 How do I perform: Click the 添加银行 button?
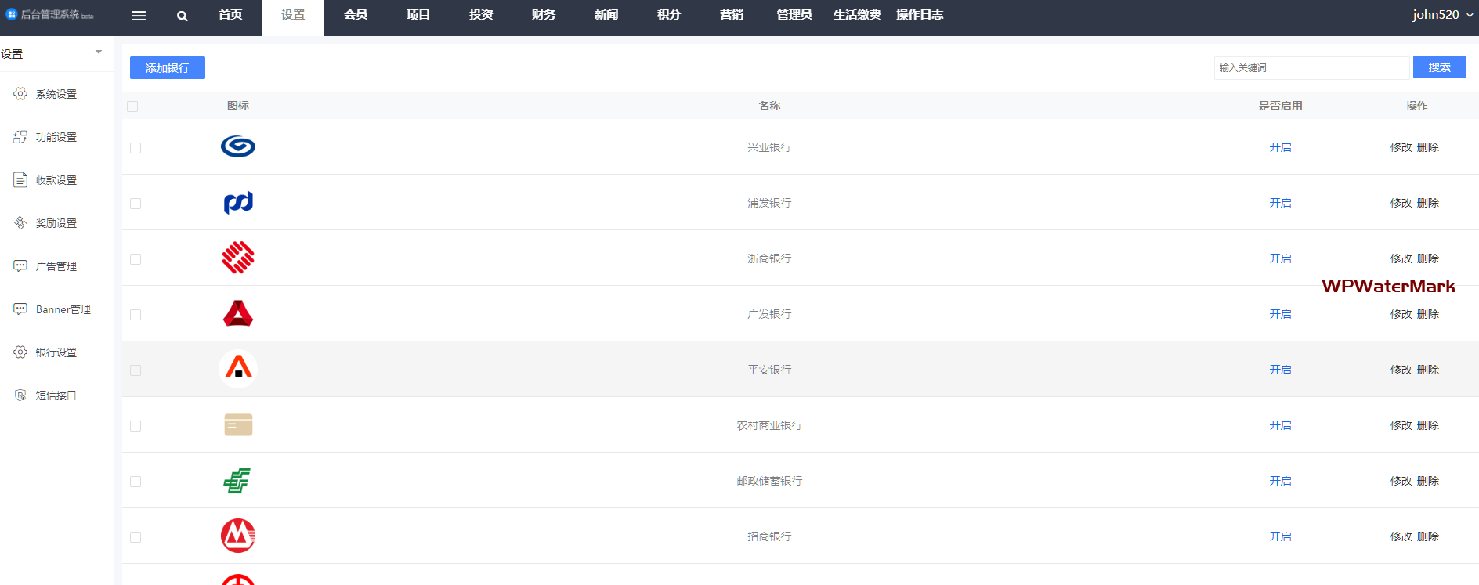[168, 68]
